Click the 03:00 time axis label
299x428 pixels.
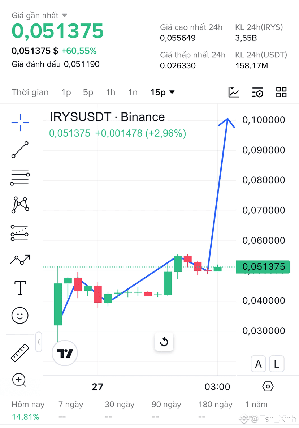(217, 387)
